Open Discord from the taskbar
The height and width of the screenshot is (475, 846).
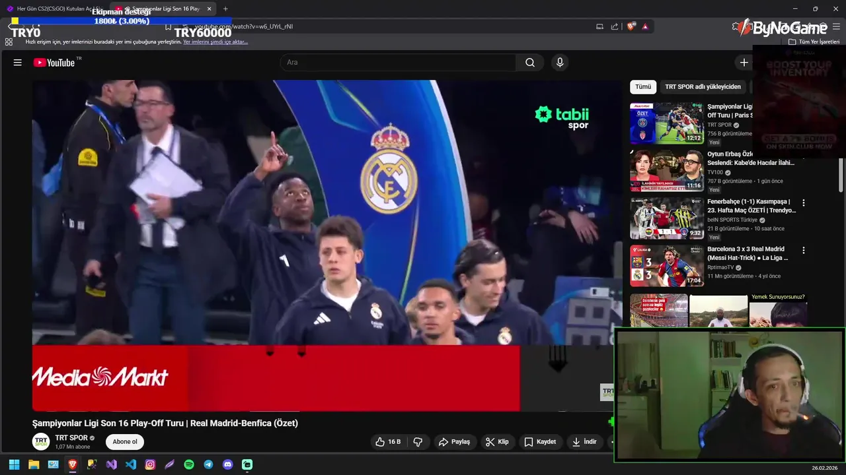click(x=228, y=464)
